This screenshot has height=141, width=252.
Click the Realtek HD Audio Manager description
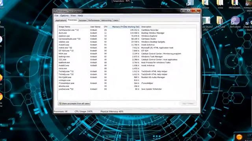[x=153, y=78]
